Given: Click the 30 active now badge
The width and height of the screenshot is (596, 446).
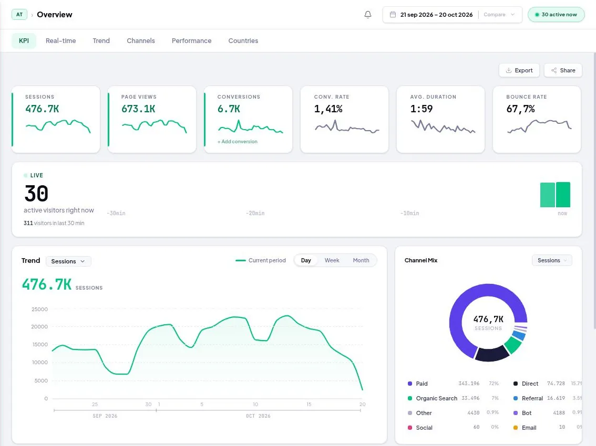Looking at the screenshot, I should (556, 15).
